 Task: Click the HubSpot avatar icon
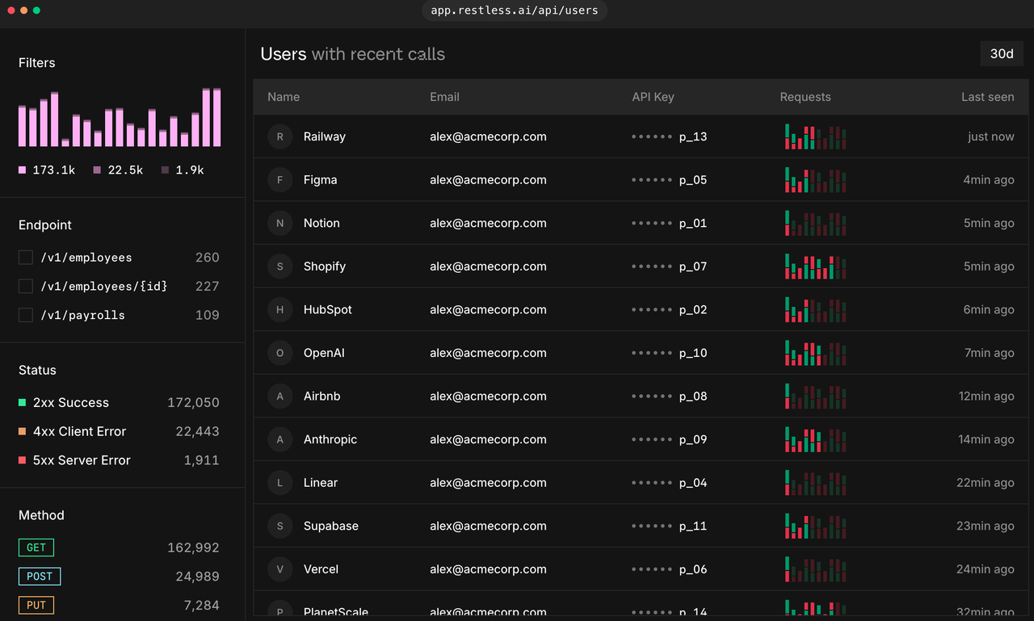(x=280, y=309)
